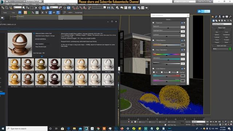Open the reference coordinate system dropdown

[54, 7]
